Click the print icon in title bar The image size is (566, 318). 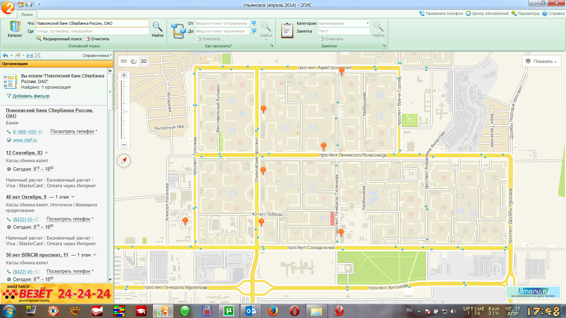29,5
